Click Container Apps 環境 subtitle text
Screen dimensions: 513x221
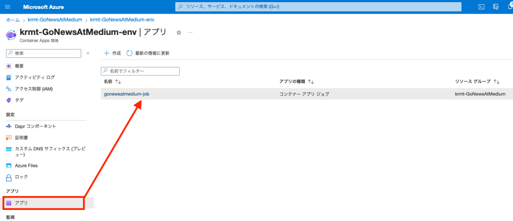tap(39, 41)
